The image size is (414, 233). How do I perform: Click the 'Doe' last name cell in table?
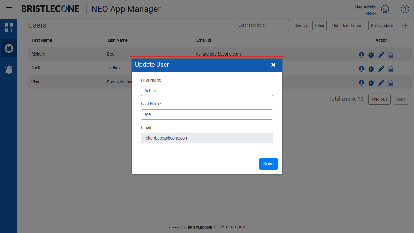tap(111, 54)
